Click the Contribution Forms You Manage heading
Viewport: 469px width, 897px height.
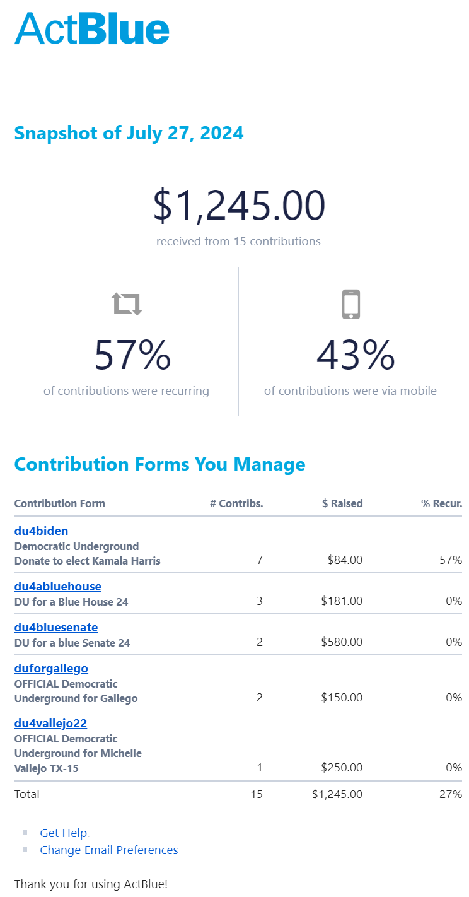click(x=160, y=464)
